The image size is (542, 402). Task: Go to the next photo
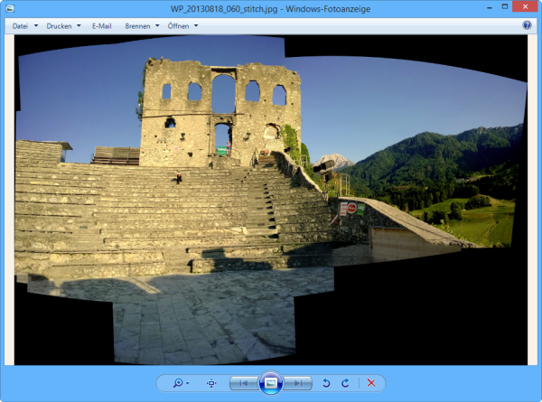(x=298, y=383)
